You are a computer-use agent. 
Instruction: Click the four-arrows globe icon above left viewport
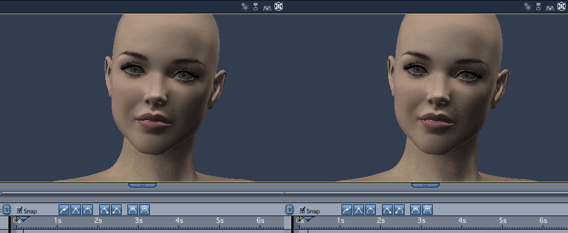point(278,6)
